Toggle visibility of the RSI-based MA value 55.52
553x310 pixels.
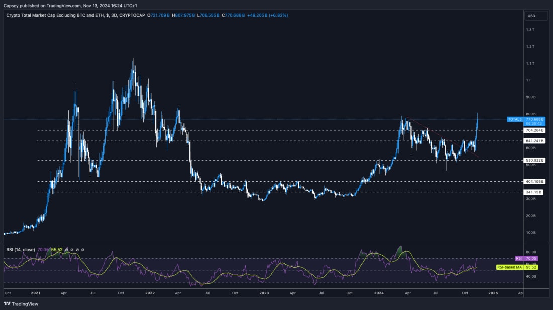(58, 250)
